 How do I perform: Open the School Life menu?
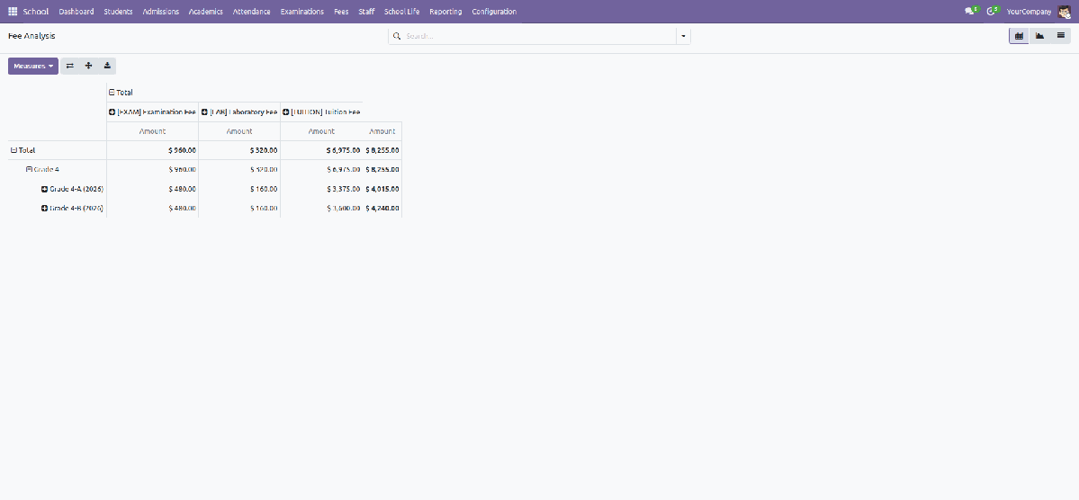(402, 12)
